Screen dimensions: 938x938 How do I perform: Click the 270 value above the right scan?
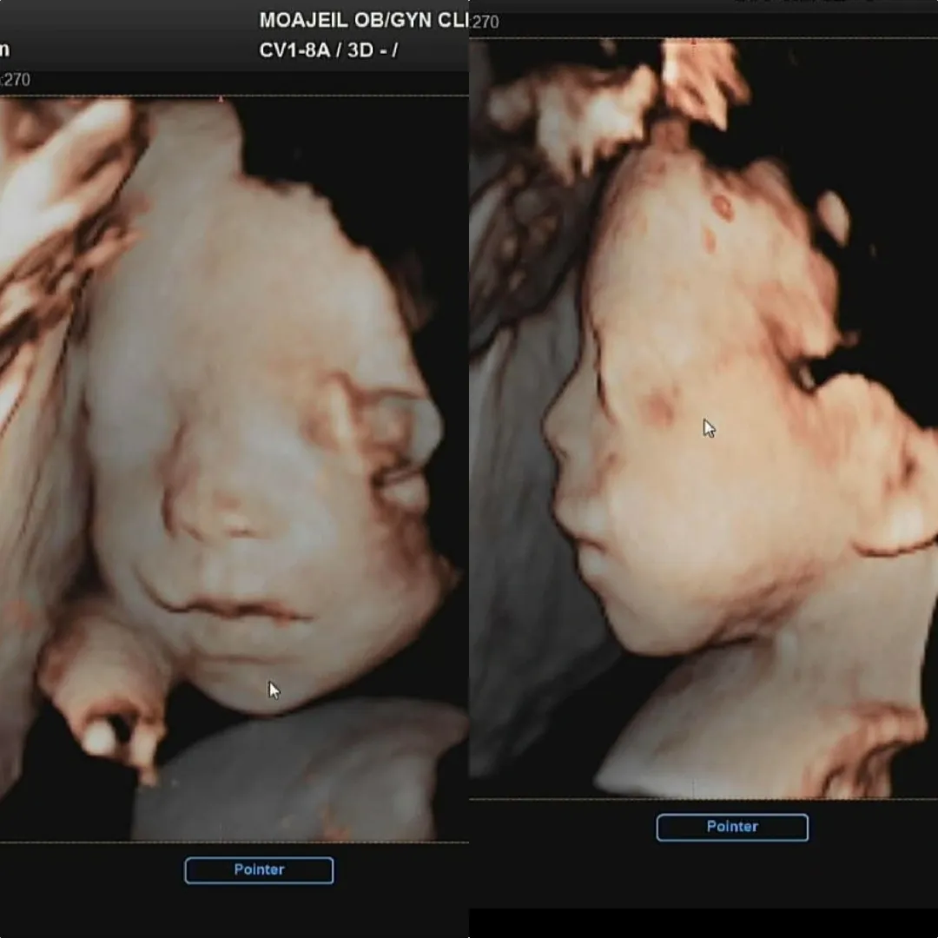point(486,22)
